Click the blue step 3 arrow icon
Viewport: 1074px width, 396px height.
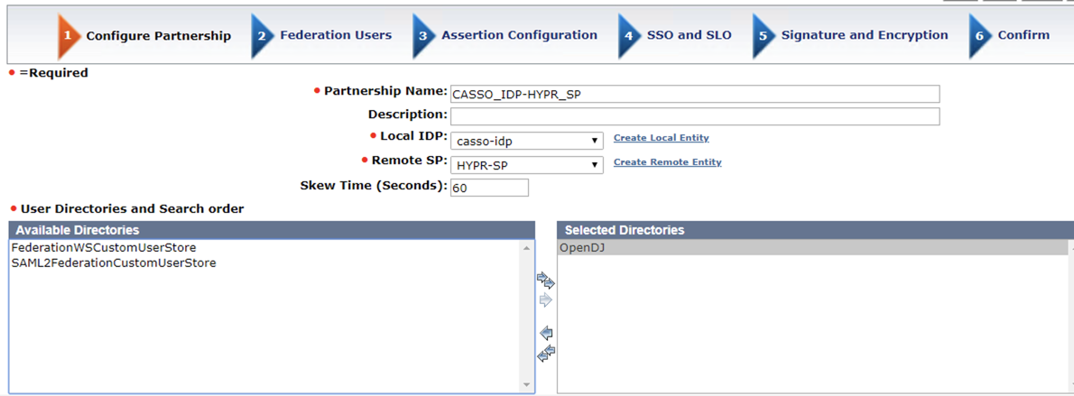[425, 35]
